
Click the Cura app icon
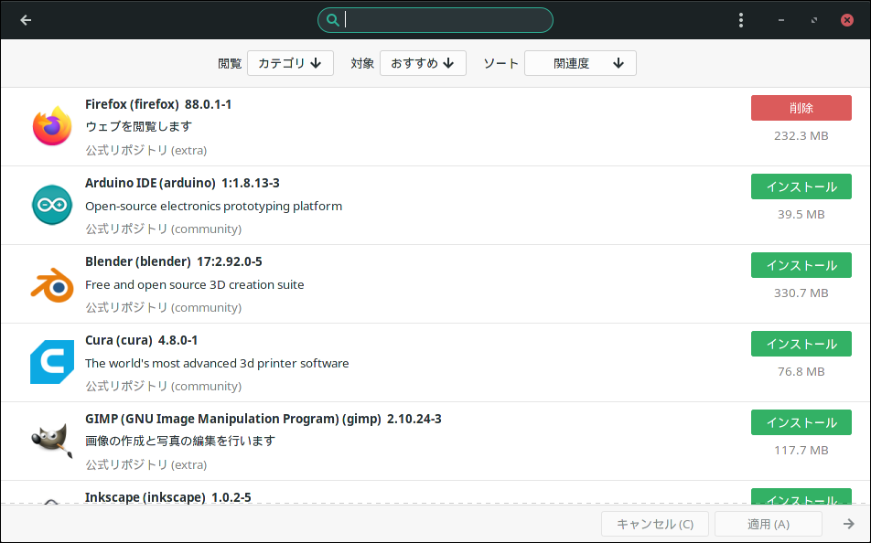tap(51, 362)
